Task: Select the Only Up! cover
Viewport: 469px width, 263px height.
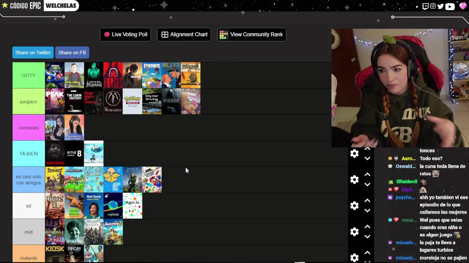Action: point(93,154)
